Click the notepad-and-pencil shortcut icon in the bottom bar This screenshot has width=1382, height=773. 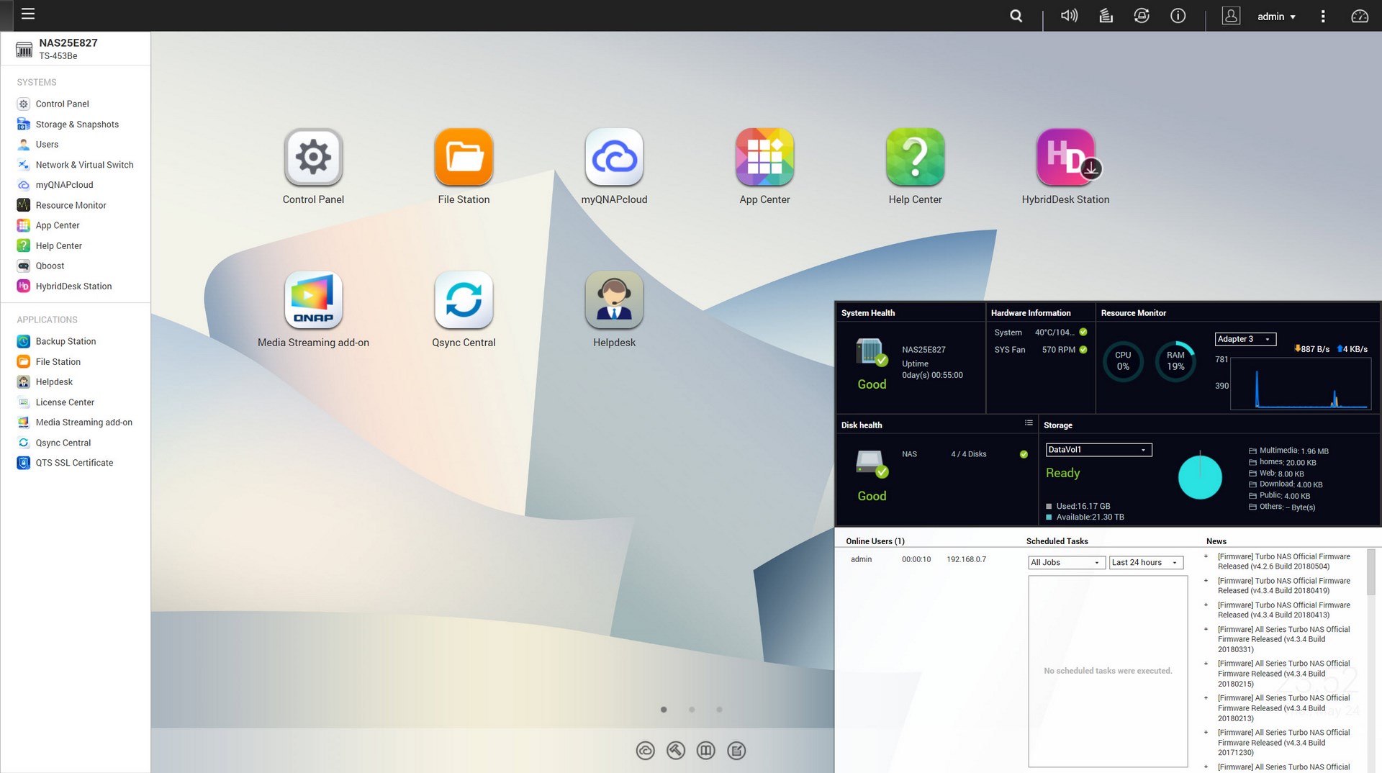coord(736,751)
